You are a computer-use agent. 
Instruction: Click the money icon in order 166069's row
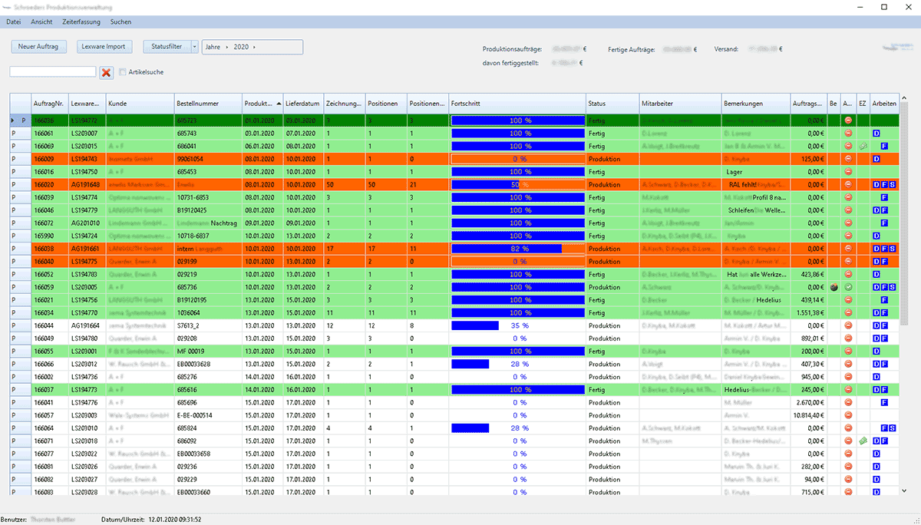pyautogui.click(x=863, y=146)
